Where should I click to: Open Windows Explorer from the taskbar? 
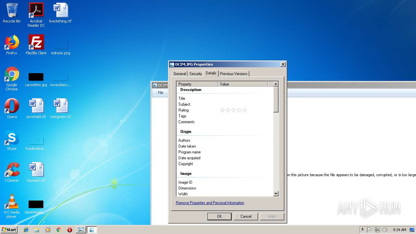point(37,230)
